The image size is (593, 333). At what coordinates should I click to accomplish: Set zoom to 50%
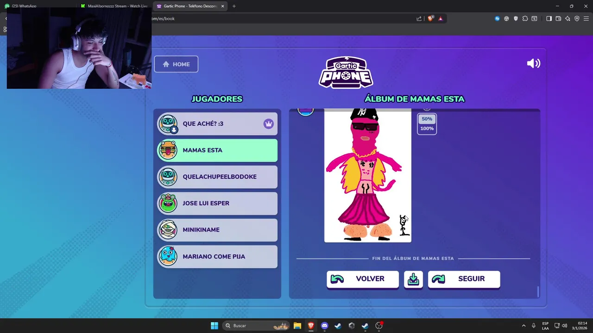coord(427,119)
